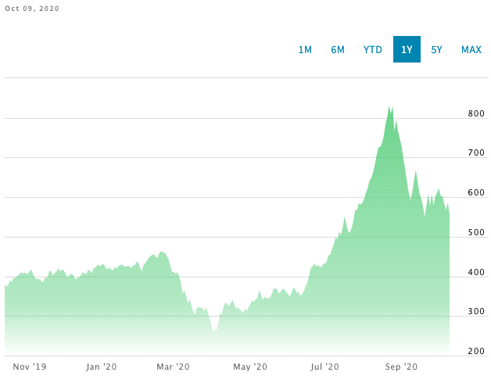The height and width of the screenshot is (390, 491).
Task: Select the Jan '20 axis marker
Action: pos(102,366)
